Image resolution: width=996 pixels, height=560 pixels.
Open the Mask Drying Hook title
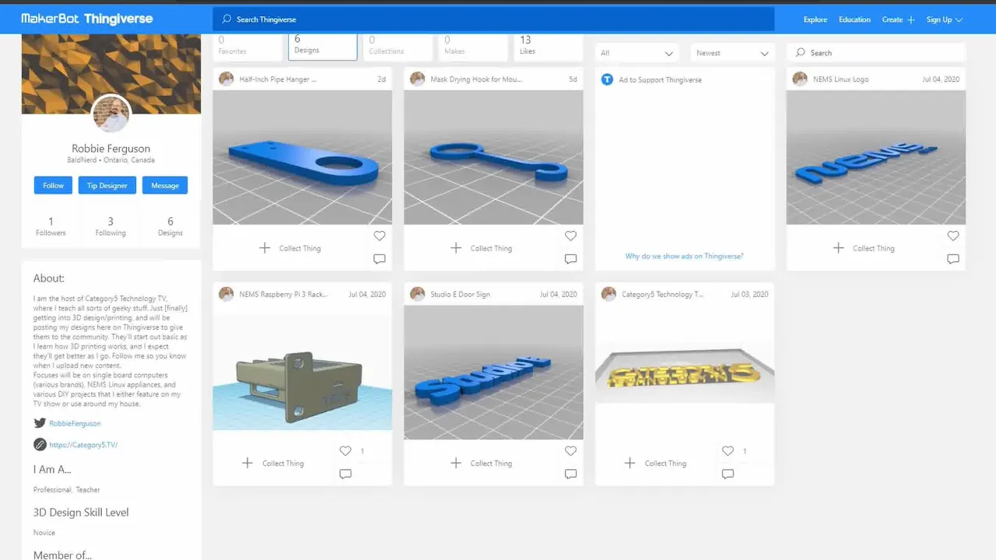pyautogui.click(x=476, y=79)
